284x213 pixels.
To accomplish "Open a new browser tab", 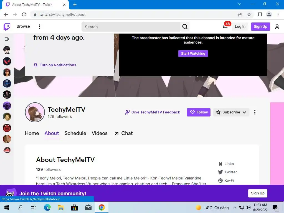I will click(75, 5).
